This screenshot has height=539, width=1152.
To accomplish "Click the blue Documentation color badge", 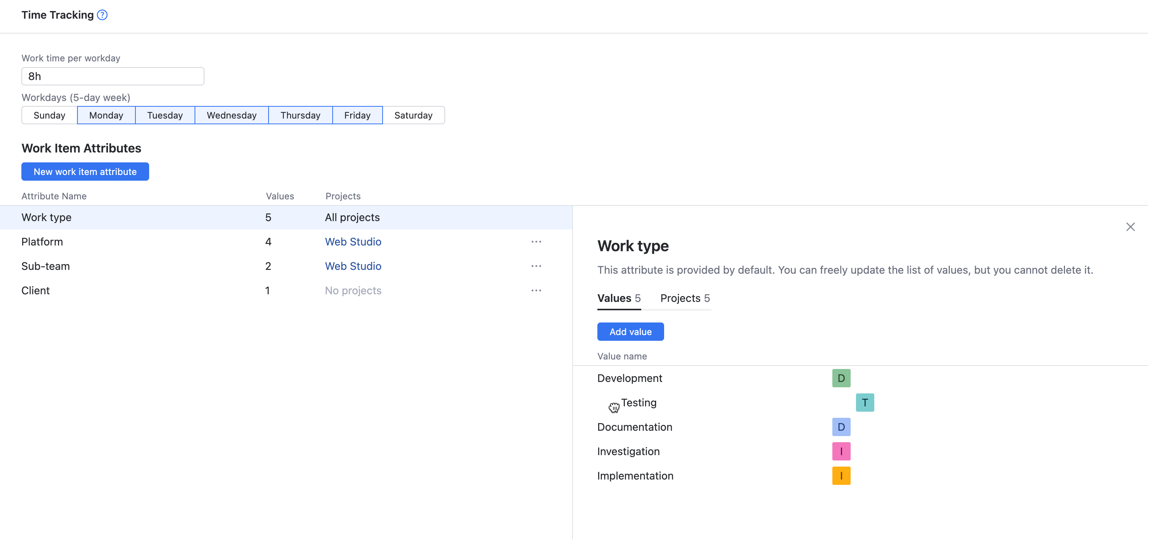I will tap(841, 427).
